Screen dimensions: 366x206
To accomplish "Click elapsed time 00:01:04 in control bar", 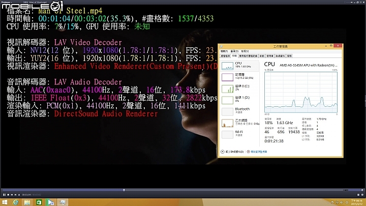I will (x=26, y=194).
